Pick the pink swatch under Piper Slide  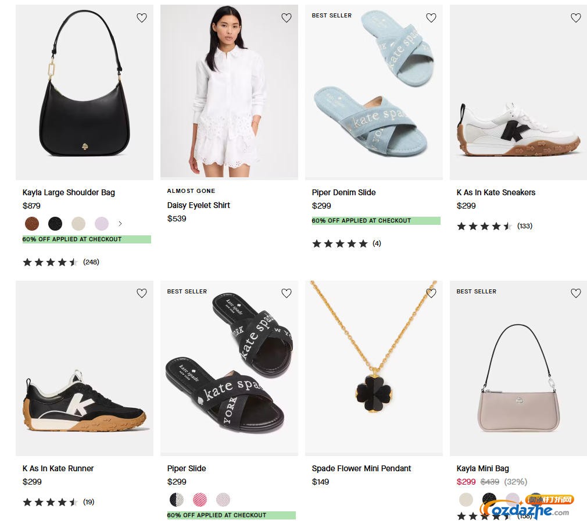tap(200, 499)
